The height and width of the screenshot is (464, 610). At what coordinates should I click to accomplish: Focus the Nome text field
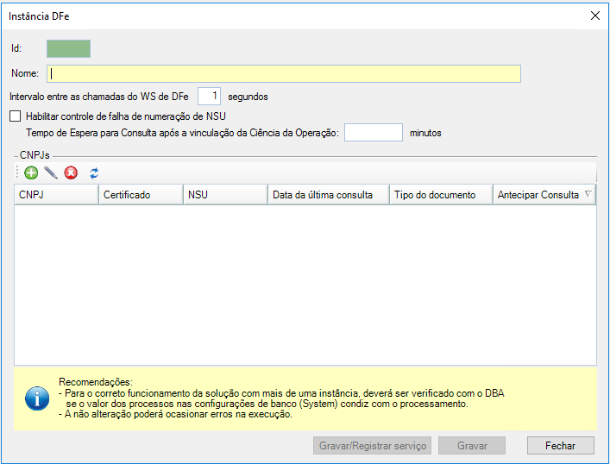pyautogui.click(x=284, y=74)
